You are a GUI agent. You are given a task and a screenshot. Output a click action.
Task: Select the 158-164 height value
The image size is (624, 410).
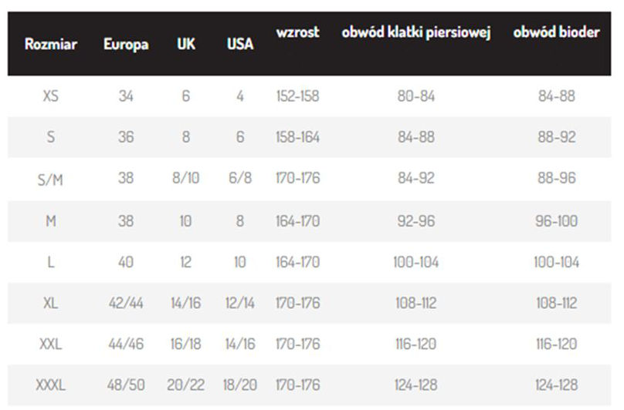click(x=297, y=137)
